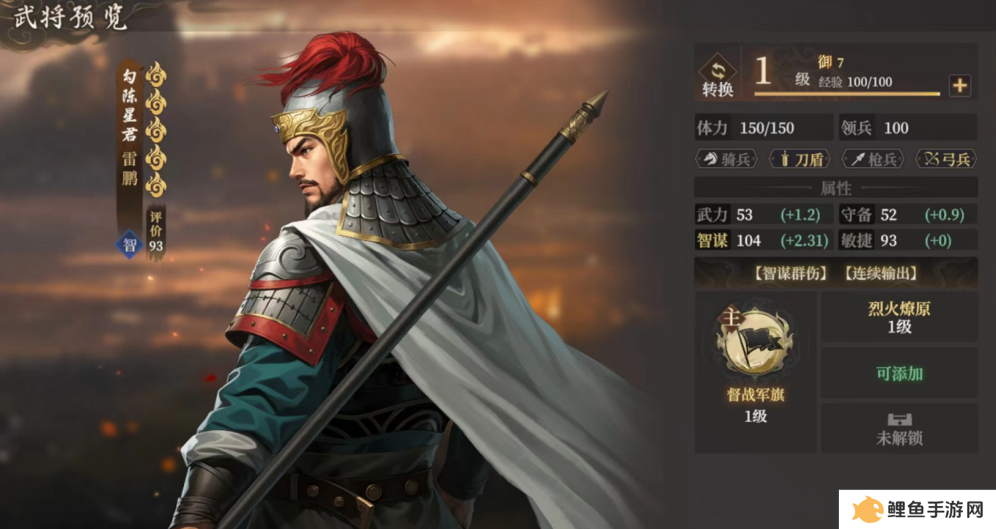Open the 烈火燎原 skill slot
Viewport: 996px width, 529px height.
point(899,318)
